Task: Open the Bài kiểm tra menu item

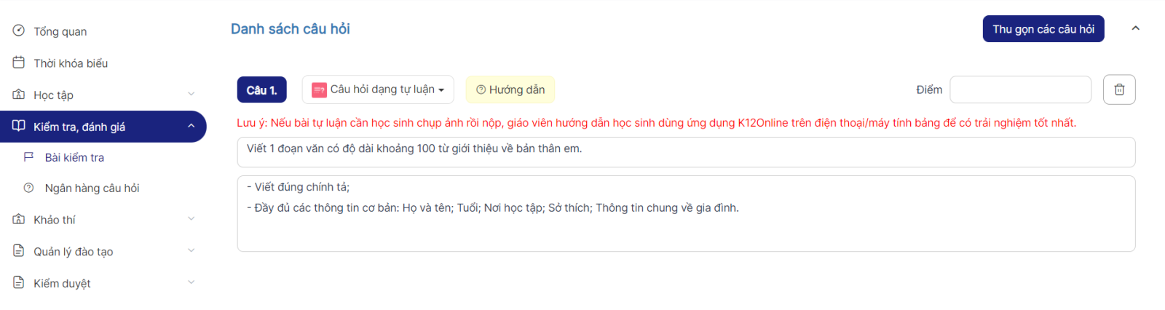Action: point(74,157)
